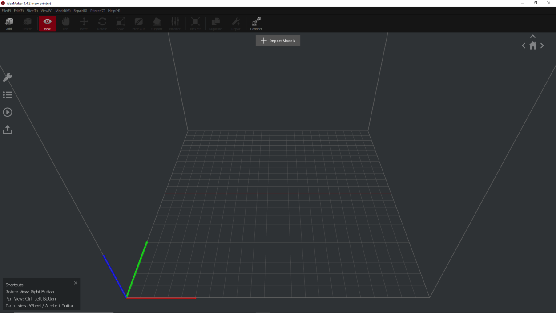This screenshot has width=556, height=313.
Task: Open the Support tool
Action: (157, 24)
